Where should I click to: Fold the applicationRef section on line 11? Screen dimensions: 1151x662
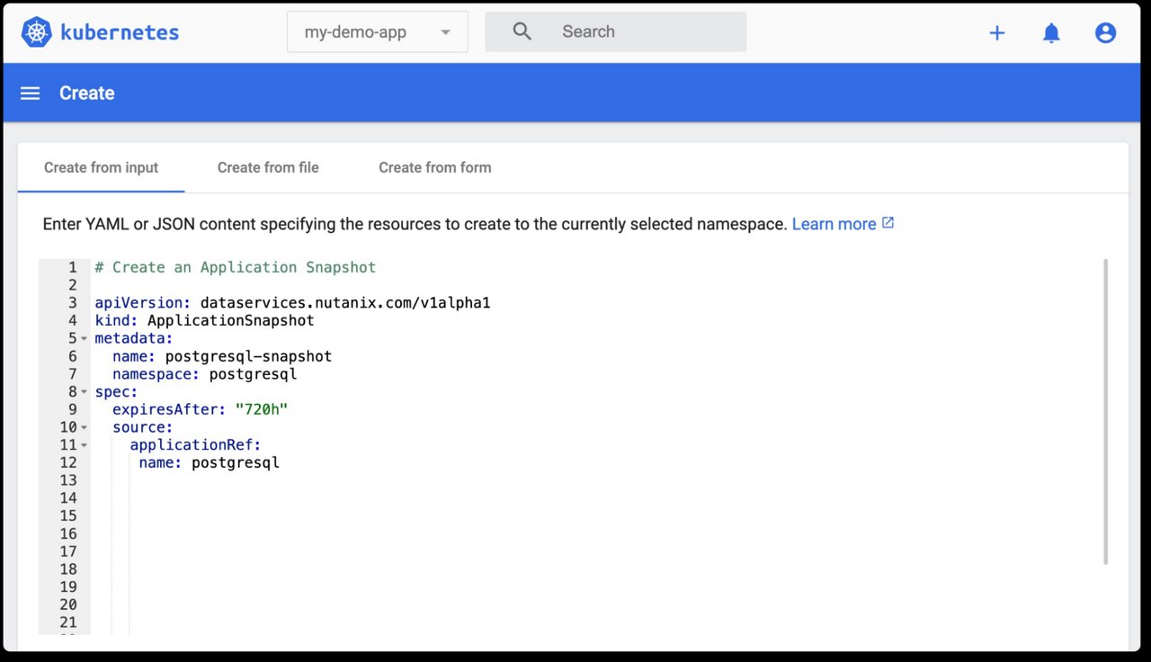coord(84,445)
